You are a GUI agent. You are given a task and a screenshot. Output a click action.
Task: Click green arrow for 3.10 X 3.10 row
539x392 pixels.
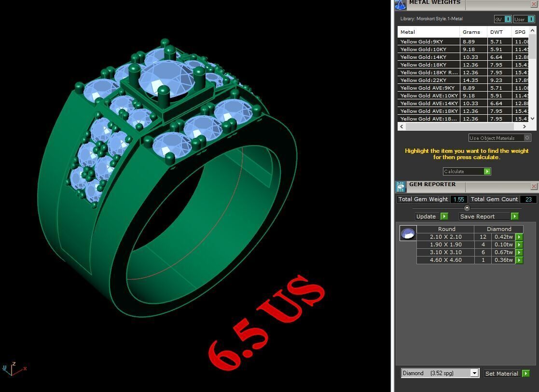[x=519, y=253]
